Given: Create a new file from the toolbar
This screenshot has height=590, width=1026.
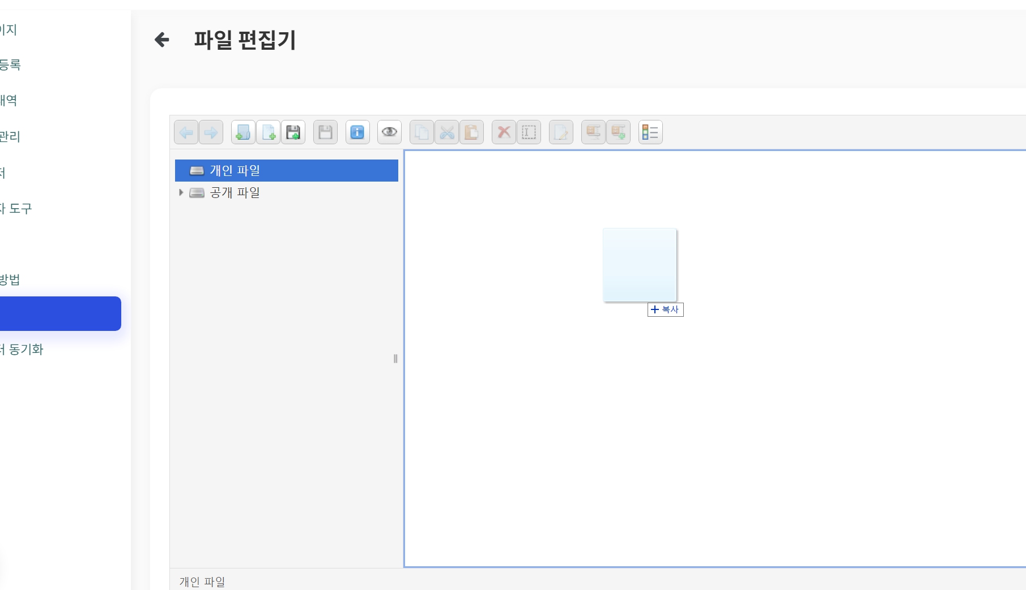Looking at the screenshot, I should pos(268,132).
